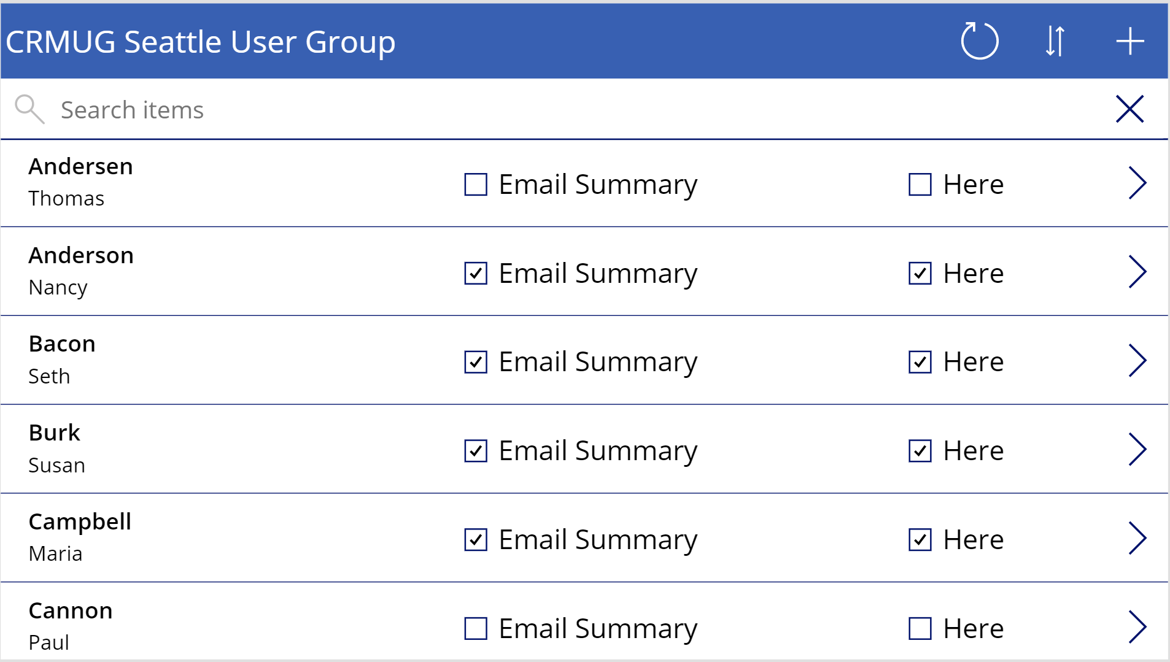
Task: Open details arrow for Cannon Paul
Action: pyautogui.click(x=1137, y=627)
